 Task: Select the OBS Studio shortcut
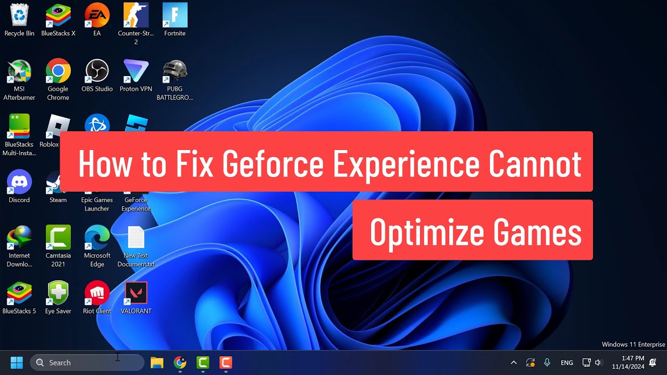coord(97,76)
